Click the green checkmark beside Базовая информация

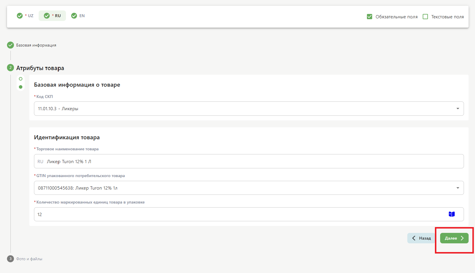tap(10, 45)
